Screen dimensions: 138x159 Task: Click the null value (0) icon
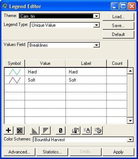pos(61,130)
